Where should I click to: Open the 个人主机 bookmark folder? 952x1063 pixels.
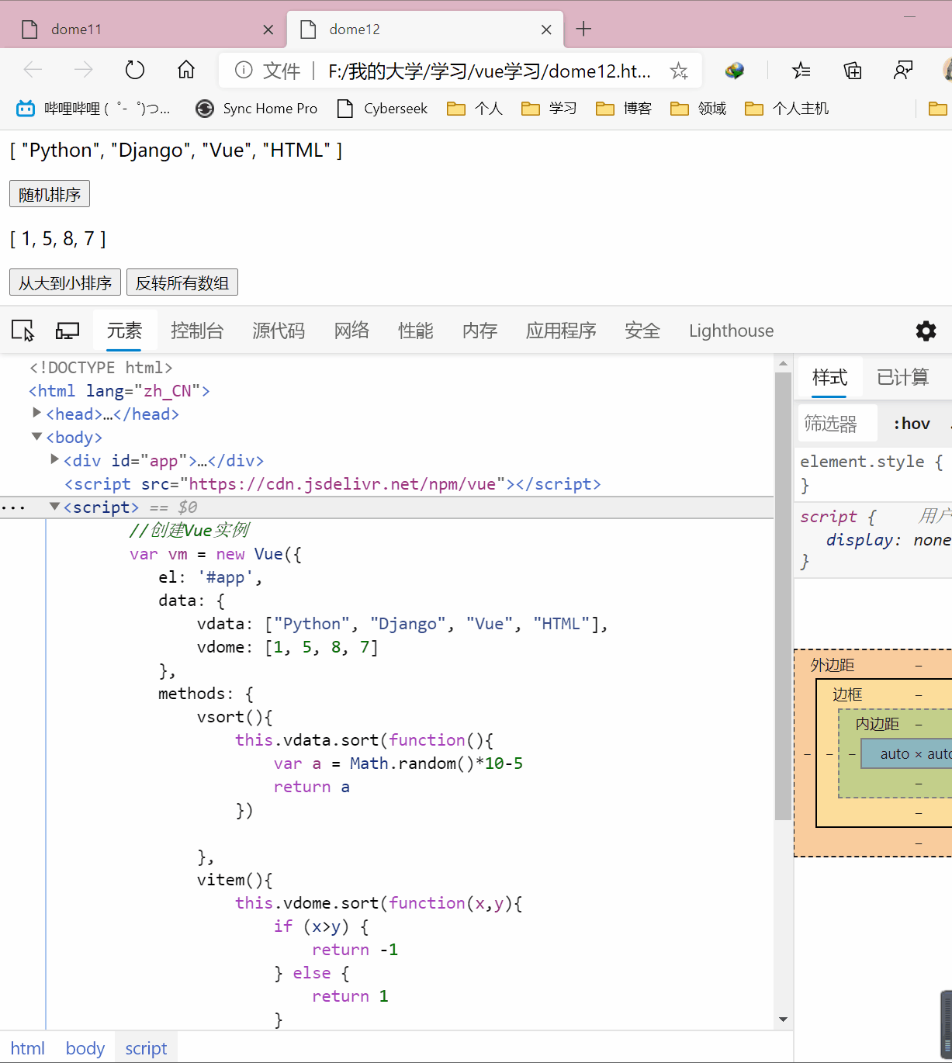coord(787,109)
